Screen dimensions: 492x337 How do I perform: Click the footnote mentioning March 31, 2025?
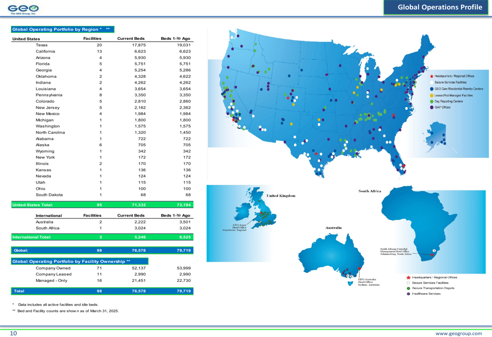[x=68, y=311]
